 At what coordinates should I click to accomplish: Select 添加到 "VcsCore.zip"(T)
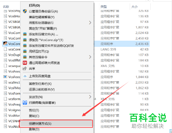[x=46, y=40]
